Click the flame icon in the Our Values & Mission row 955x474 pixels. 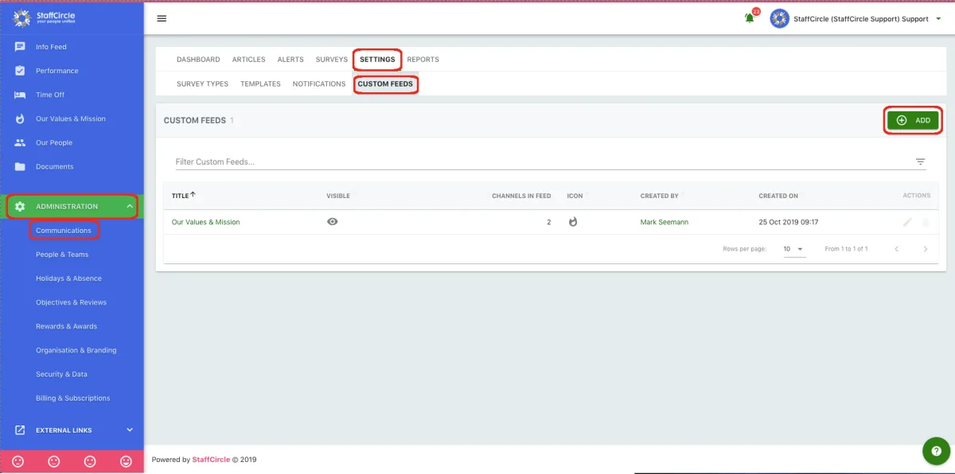572,222
